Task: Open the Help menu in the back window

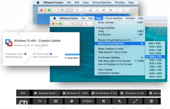Action: click(131, 3)
